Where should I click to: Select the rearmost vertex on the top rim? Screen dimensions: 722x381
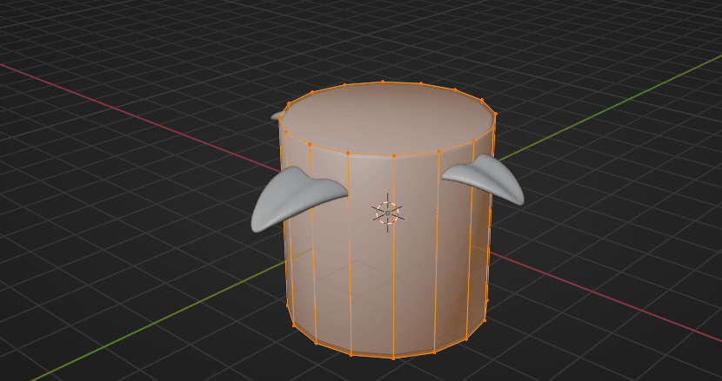[383, 82]
